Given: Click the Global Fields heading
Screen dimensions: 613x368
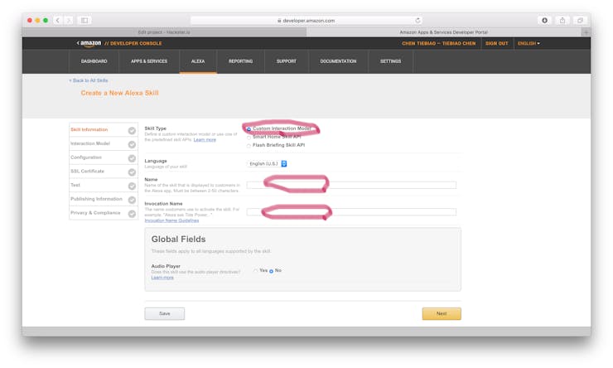Looking at the screenshot, I should [x=178, y=240].
